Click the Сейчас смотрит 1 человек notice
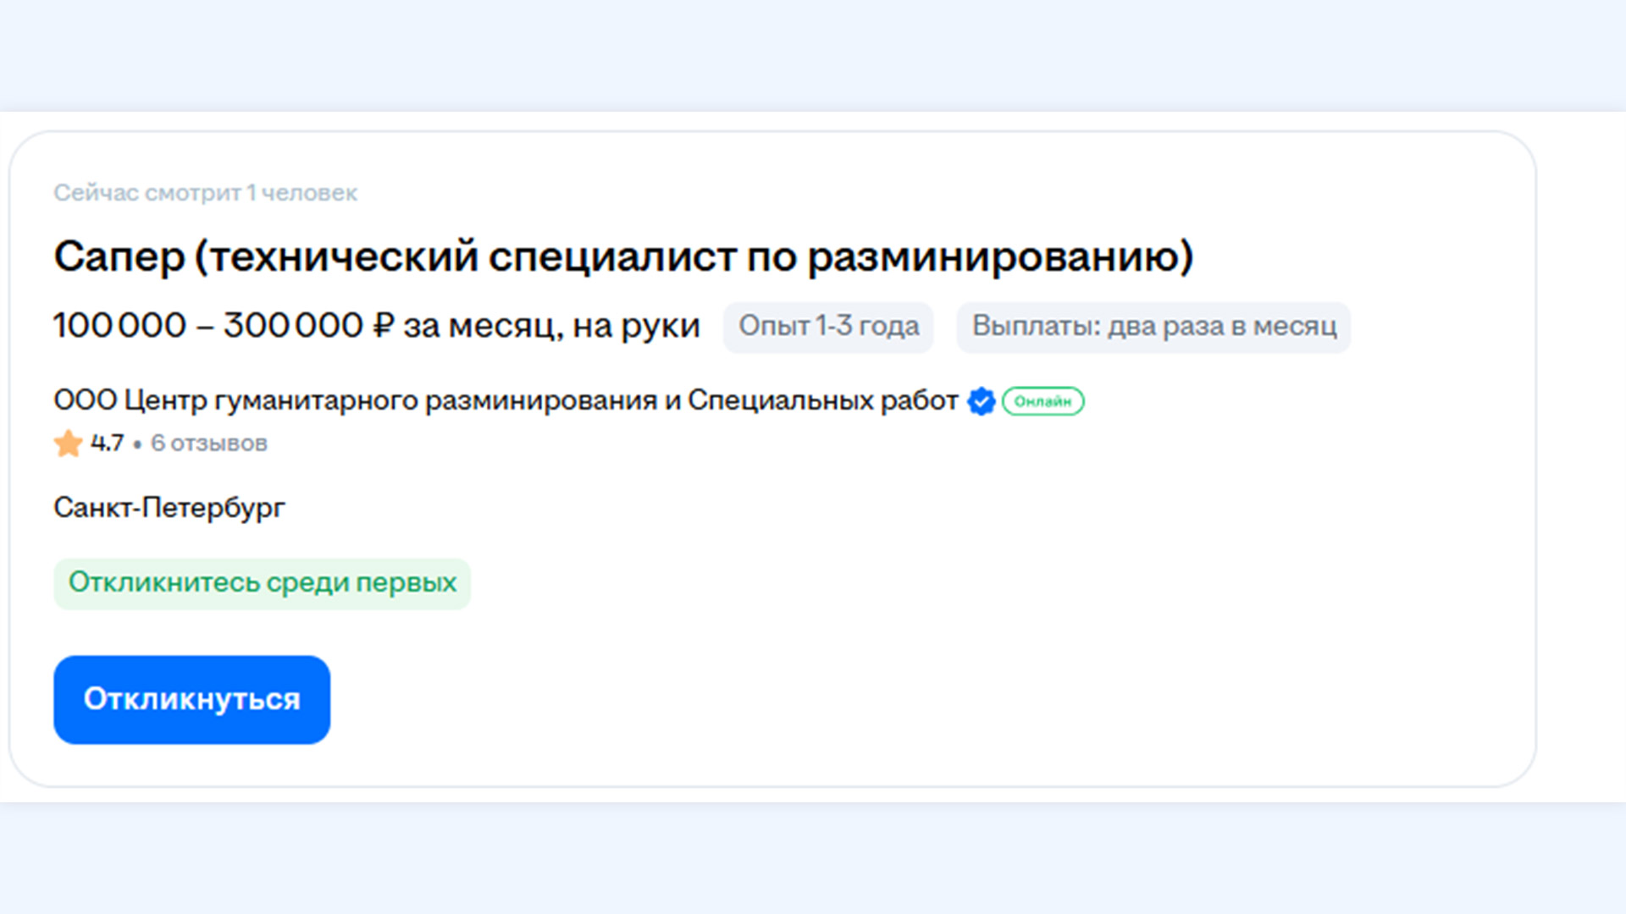1626x914 pixels. (205, 193)
